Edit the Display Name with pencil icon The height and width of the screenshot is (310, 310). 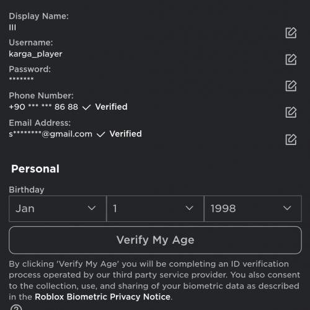coord(291,33)
